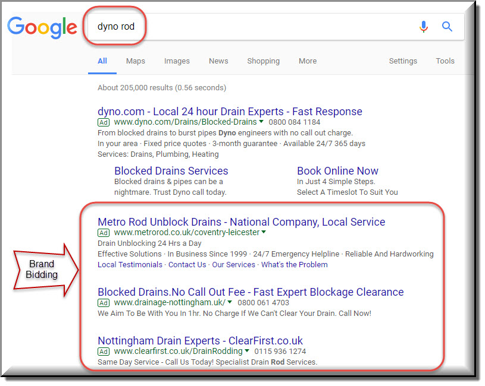Viewport: 485px width, 386px height.
Task: Click the Ad badge beside metrorod.co.uk URL
Action: click(x=104, y=233)
